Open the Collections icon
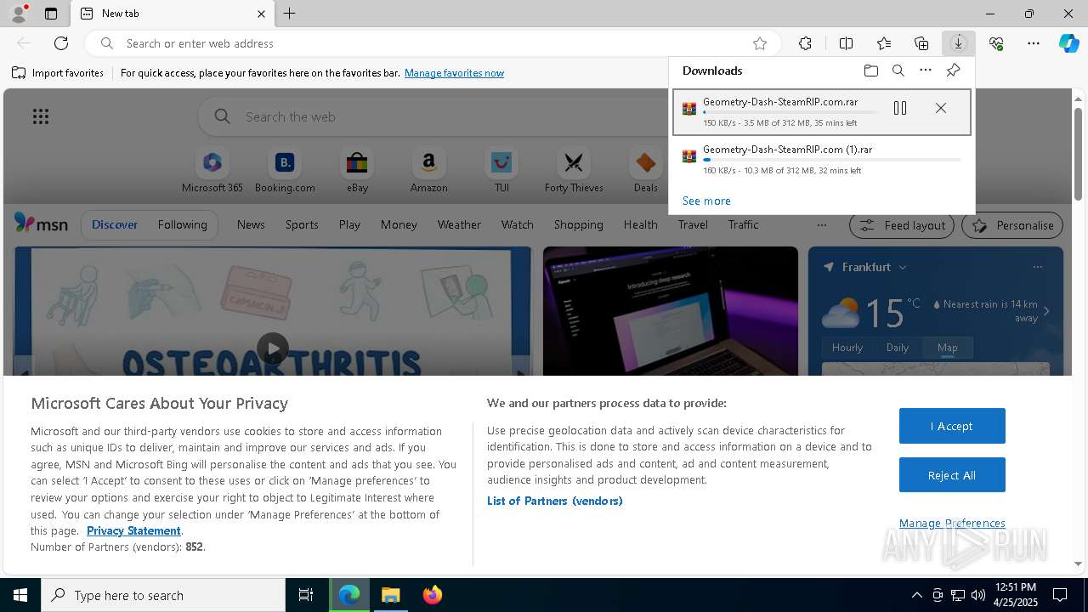The width and height of the screenshot is (1088, 612). 921,43
